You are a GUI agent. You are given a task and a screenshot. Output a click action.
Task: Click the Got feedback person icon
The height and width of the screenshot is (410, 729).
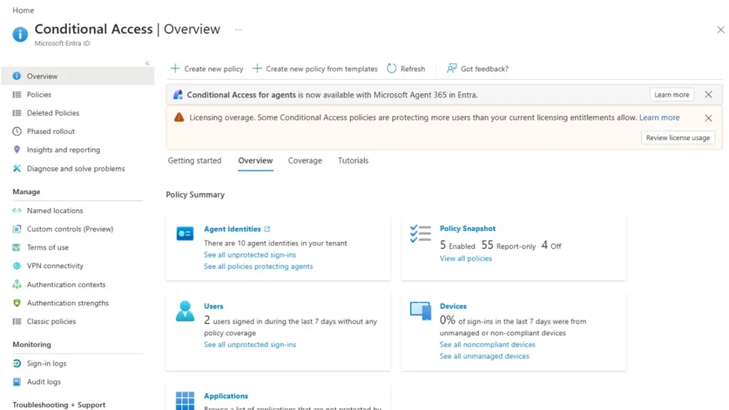[451, 68]
